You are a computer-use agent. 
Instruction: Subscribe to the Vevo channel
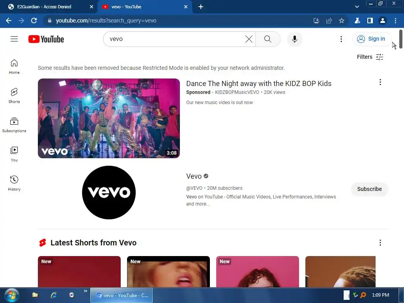[369, 189]
